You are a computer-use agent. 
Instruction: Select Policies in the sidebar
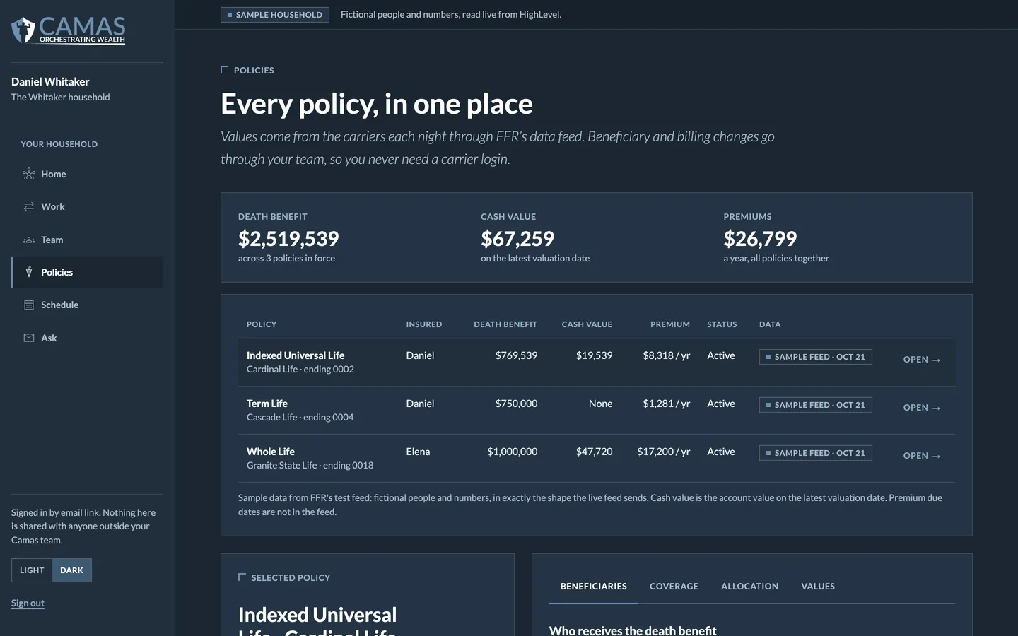coord(88,272)
